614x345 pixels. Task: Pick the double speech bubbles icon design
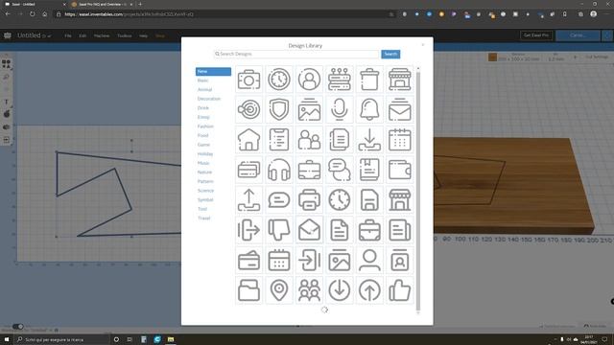pos(339,170)
